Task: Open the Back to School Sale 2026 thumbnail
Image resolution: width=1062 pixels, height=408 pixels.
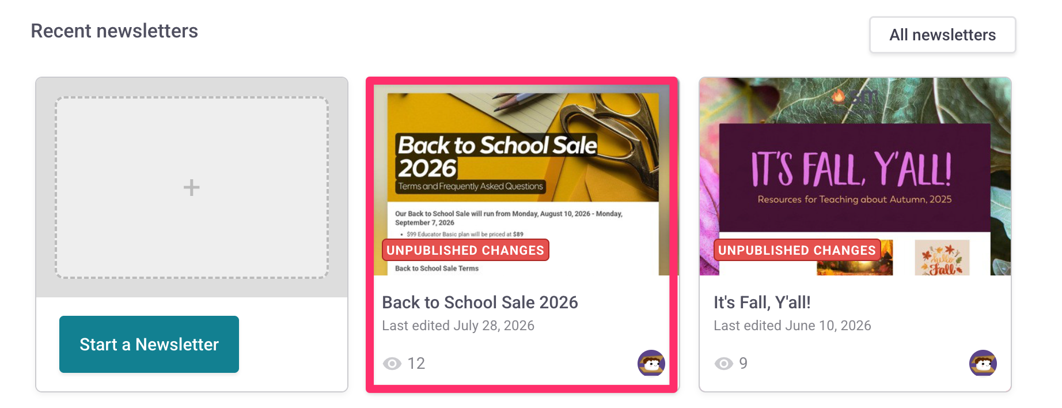Action: click(522, 180)
